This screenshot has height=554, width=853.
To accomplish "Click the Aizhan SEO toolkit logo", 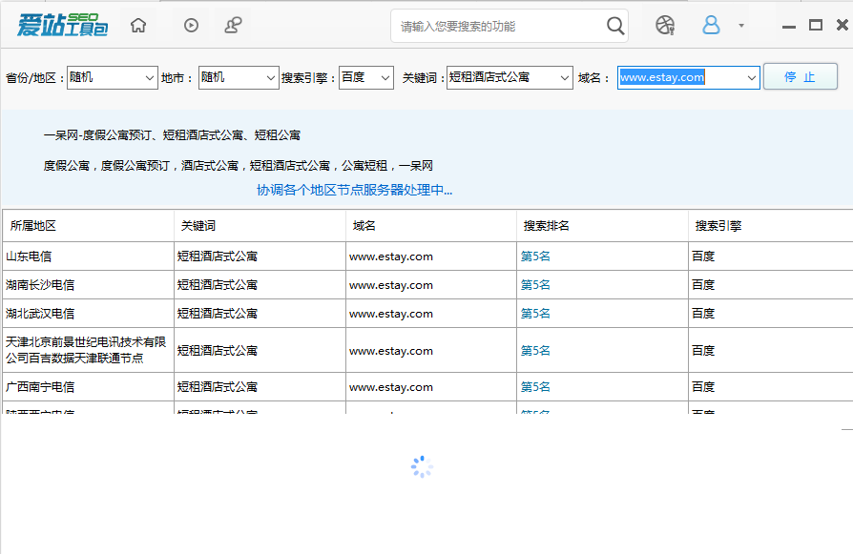I will click(63, 25).
